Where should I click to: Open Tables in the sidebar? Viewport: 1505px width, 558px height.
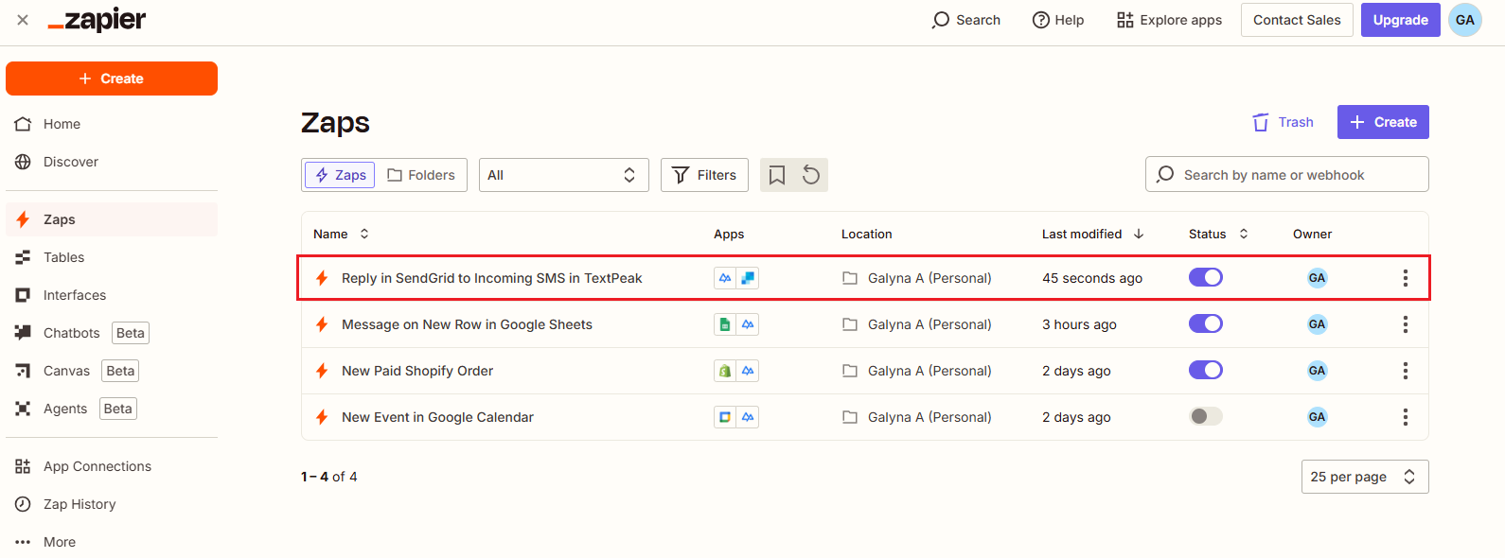point(112,257)
